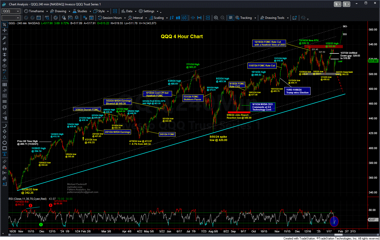Screen dimensions: 380x240
Task: Click the add chart snapshot icon
Action: [x=294, y=18]
